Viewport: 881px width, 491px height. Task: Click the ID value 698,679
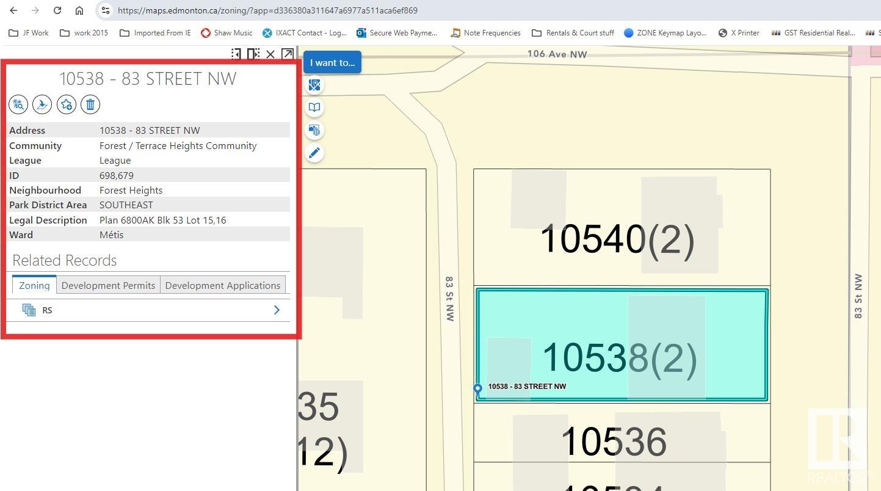[x=117, y=175]
